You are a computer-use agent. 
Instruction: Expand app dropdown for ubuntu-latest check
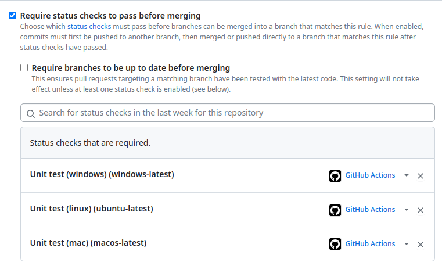point(407,210)
